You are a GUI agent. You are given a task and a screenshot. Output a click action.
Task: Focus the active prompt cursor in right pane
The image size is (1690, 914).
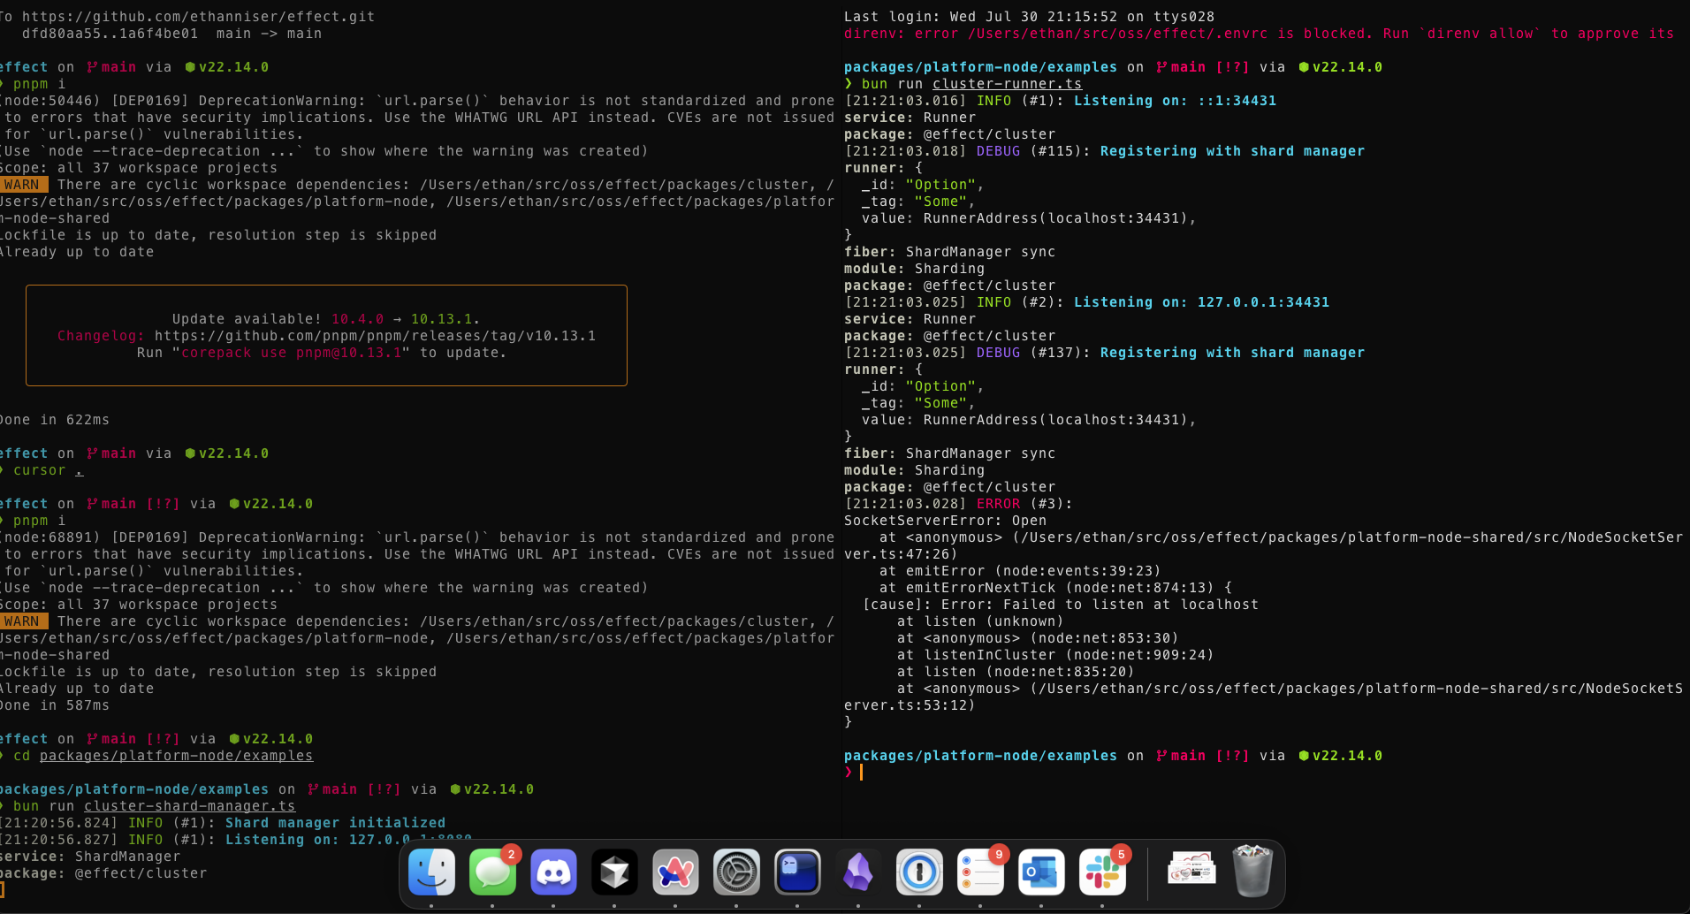tap(861, 773)
